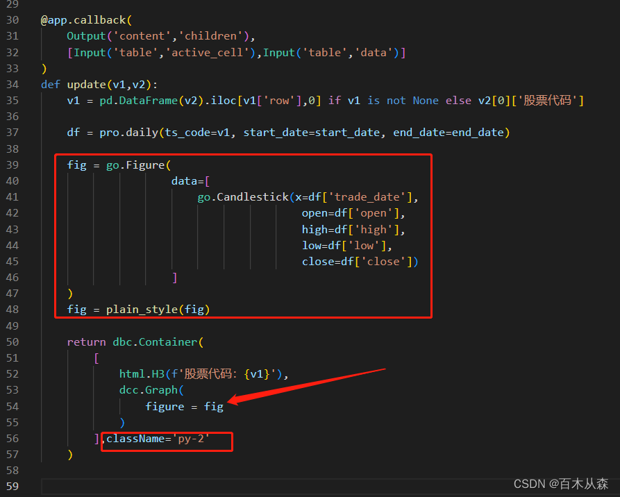
Task: Click daily in pro.daily call
Action: (142, 133)
